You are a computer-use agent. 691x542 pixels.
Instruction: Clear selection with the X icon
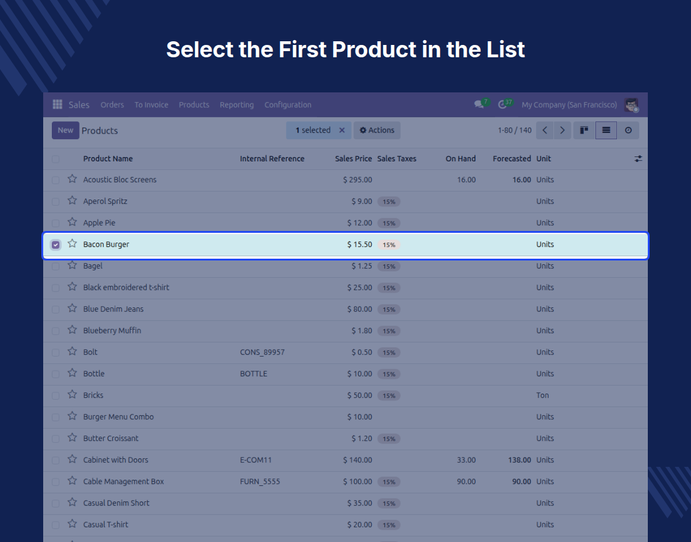click(x=342, y=130)
